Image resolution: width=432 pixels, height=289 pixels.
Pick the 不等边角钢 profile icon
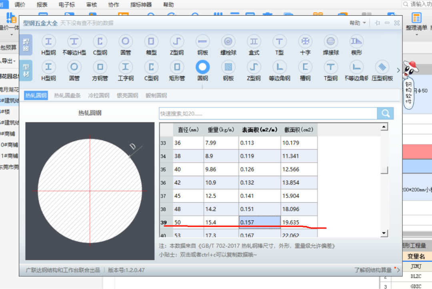356,67
